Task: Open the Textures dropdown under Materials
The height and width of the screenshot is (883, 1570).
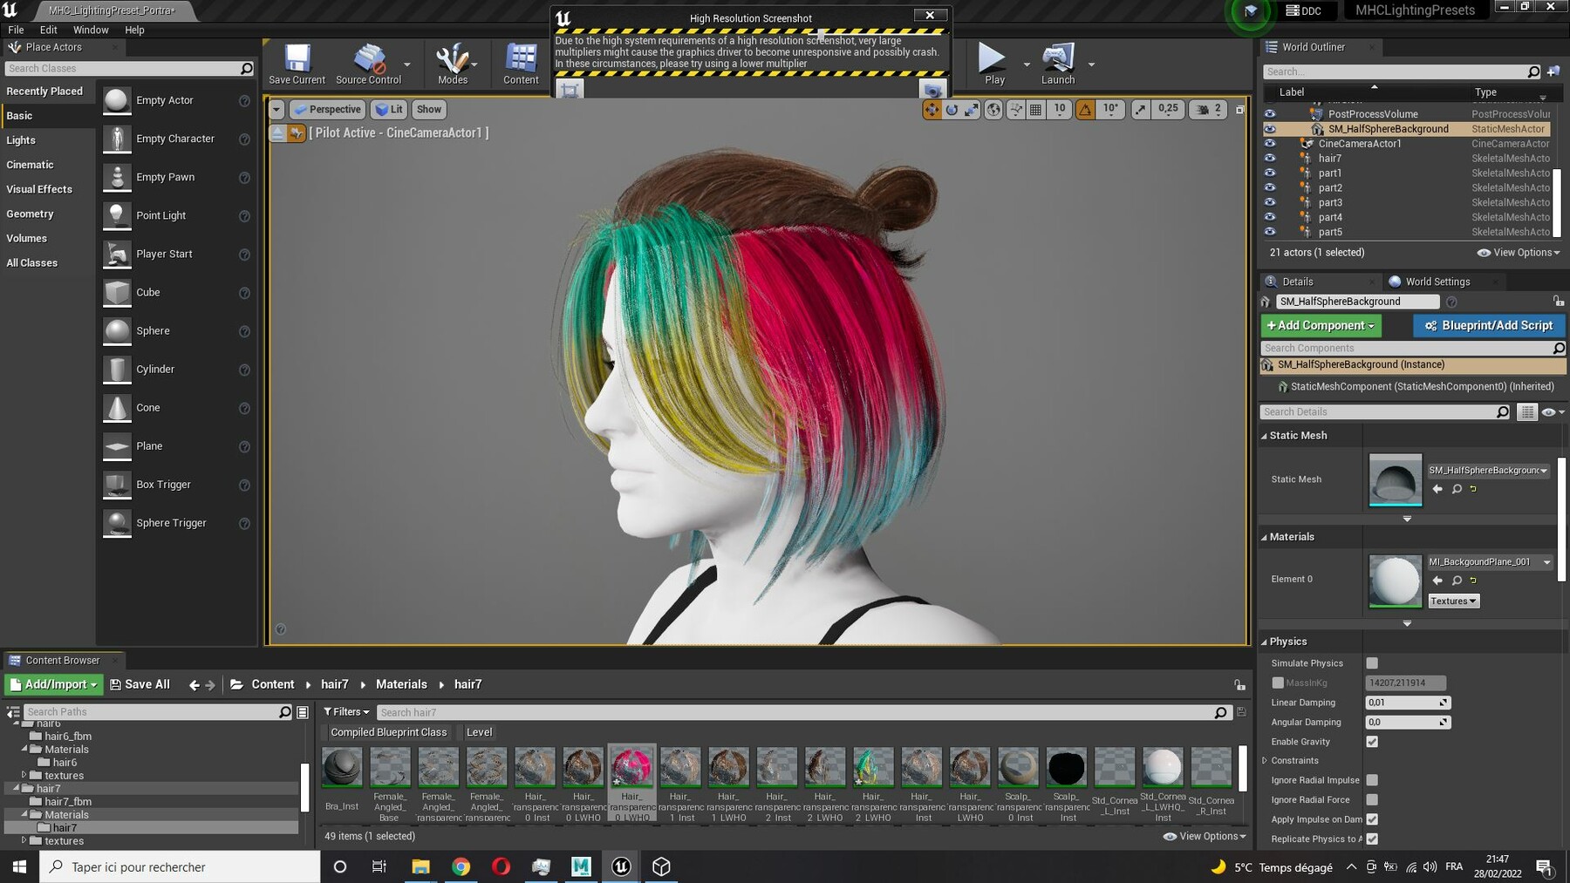Action: click(x=1453, y=601)
